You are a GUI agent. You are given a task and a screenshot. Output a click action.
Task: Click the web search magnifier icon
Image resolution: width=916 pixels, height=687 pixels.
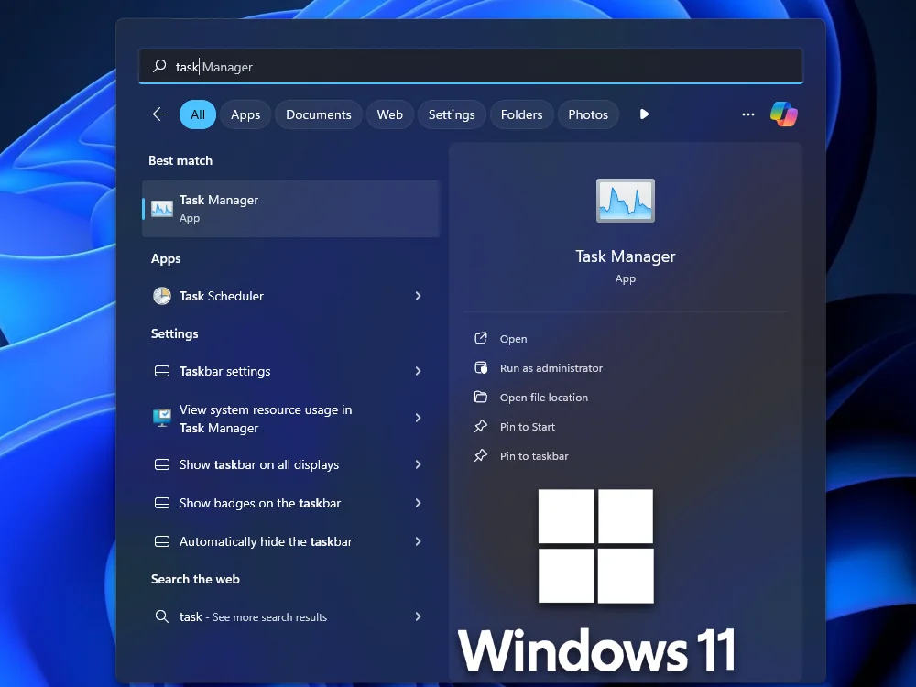point(162,616)
